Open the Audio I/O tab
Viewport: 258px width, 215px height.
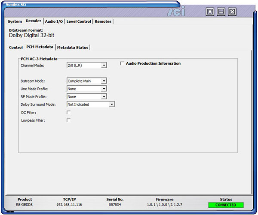tap(54, 21)
